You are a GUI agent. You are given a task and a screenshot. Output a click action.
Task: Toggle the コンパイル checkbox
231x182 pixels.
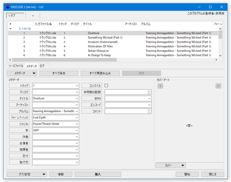(106, 86)
